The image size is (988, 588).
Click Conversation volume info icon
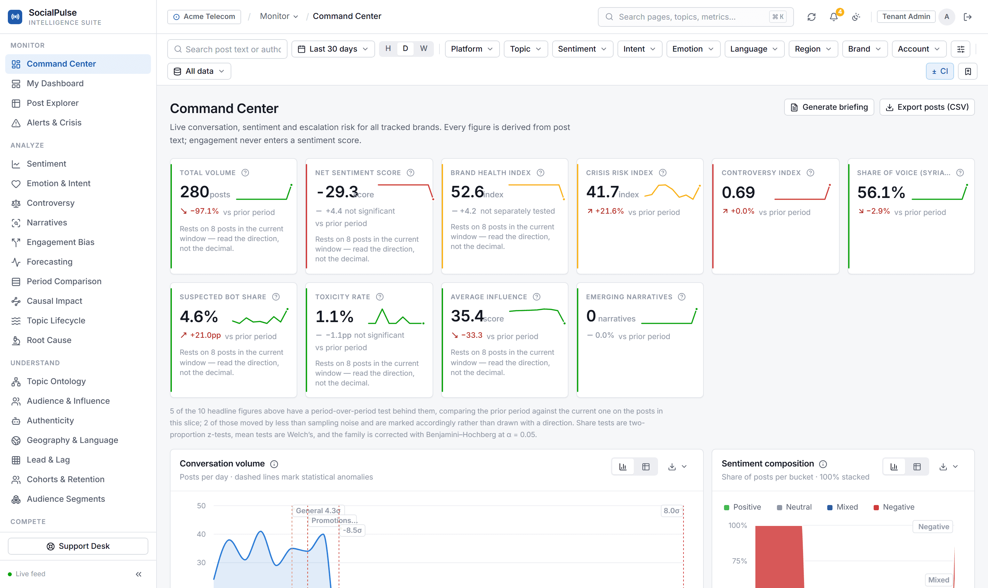274,464
